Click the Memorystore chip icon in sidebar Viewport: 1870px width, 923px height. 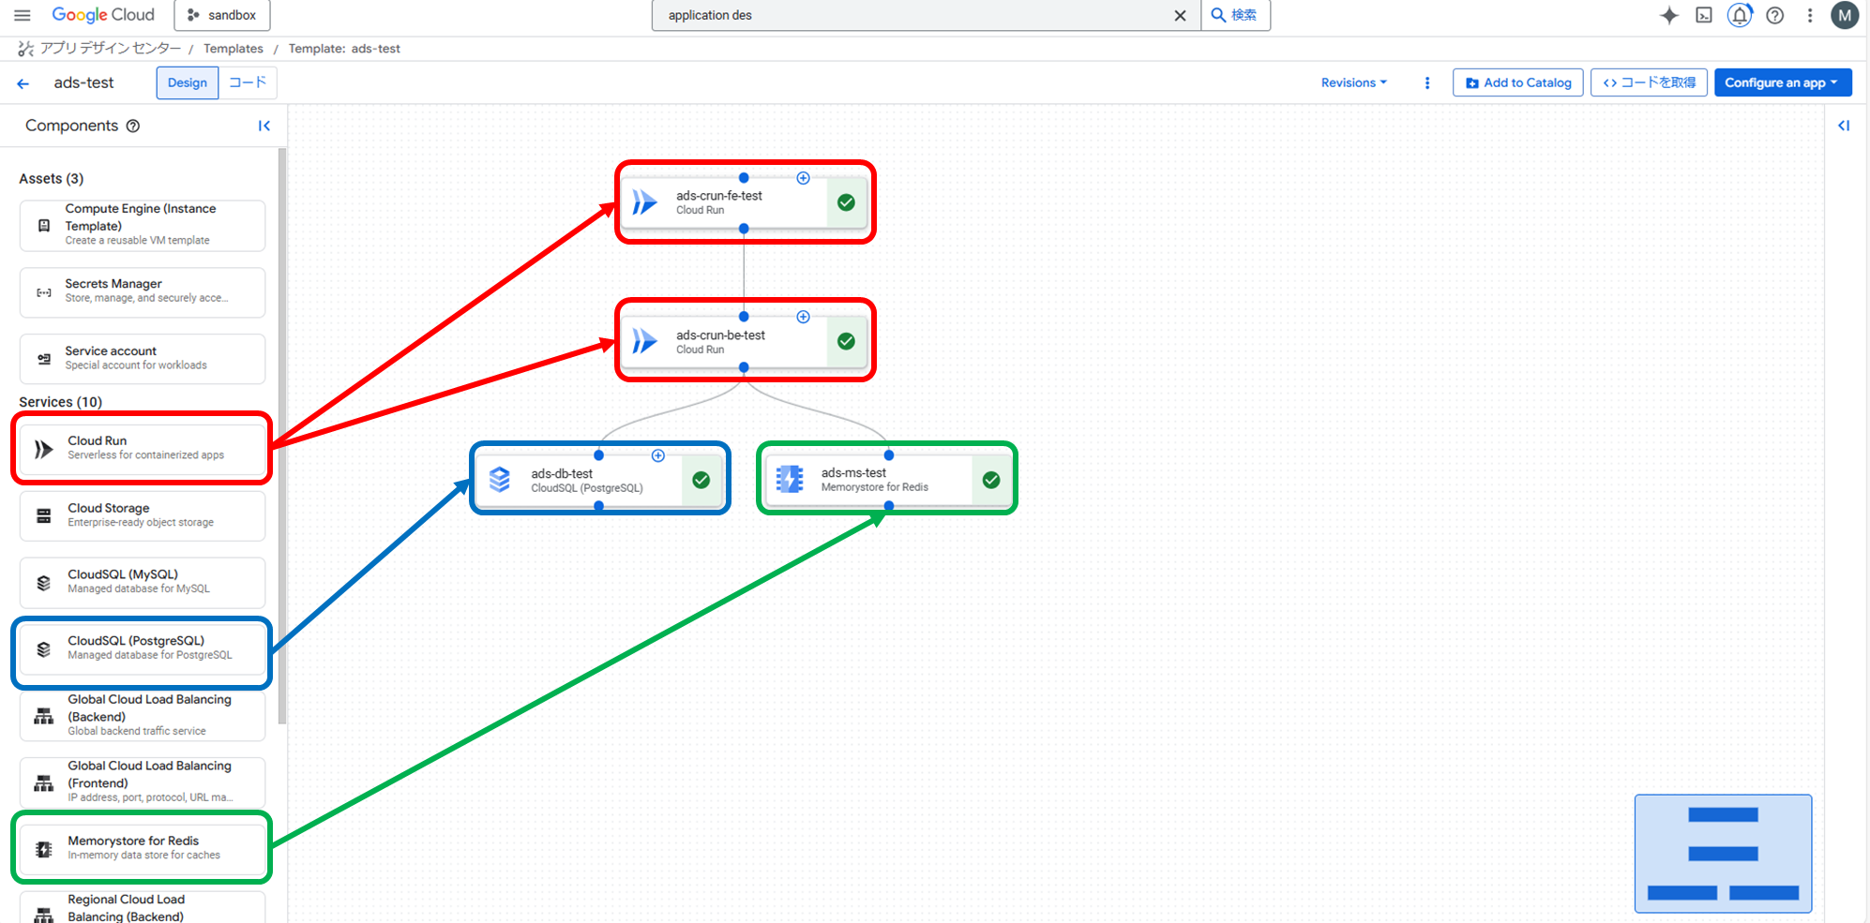[x=43, y=849]
